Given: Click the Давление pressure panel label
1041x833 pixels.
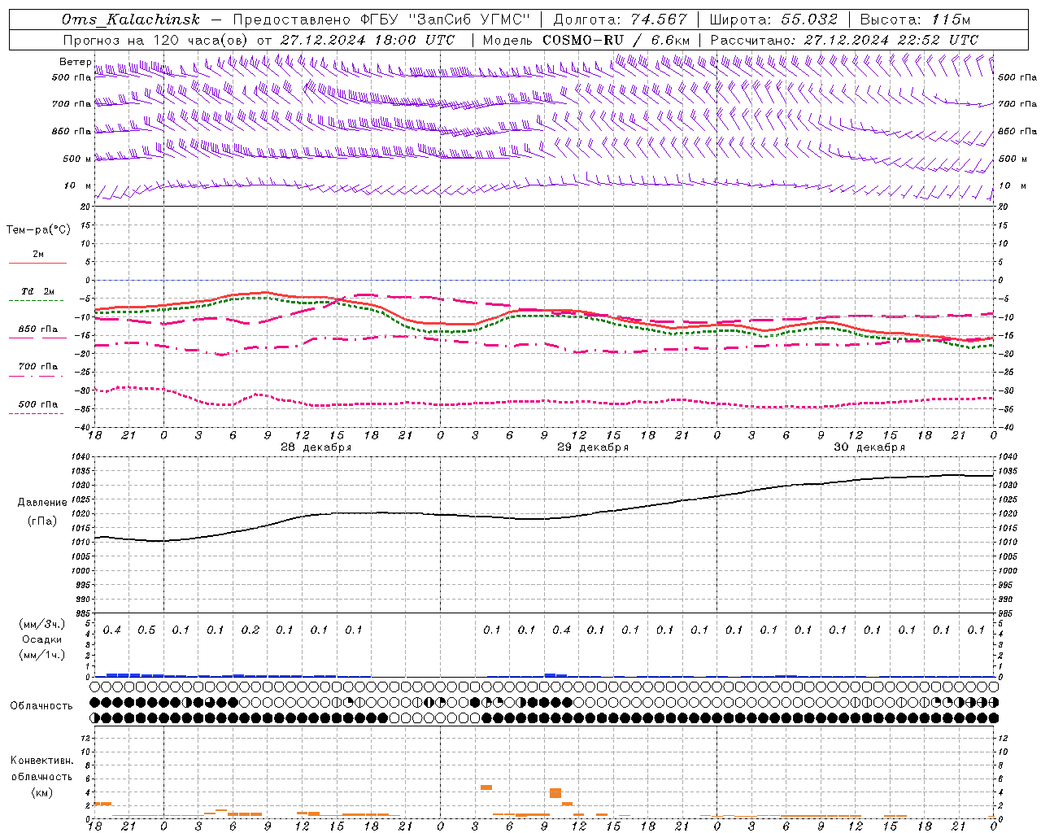Looking at the screenshot, I should click(x=42, y=503).
